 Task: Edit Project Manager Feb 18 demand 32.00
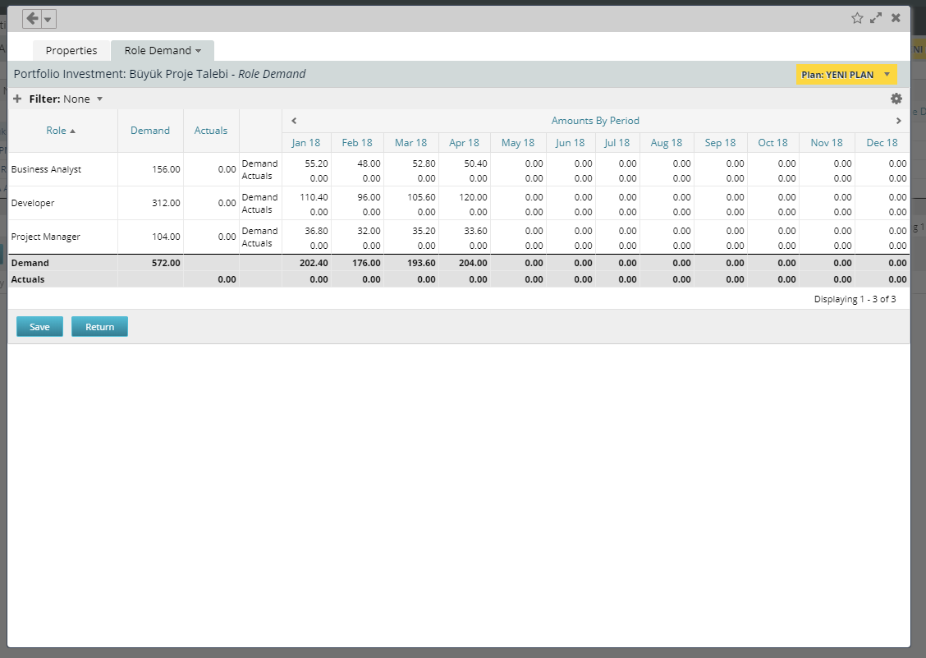[x=369, y=231]
